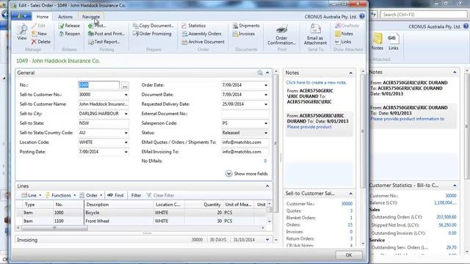470x264 pixels.
Task: Open Salesperson Code dropdown
Action: coord(266,123)
